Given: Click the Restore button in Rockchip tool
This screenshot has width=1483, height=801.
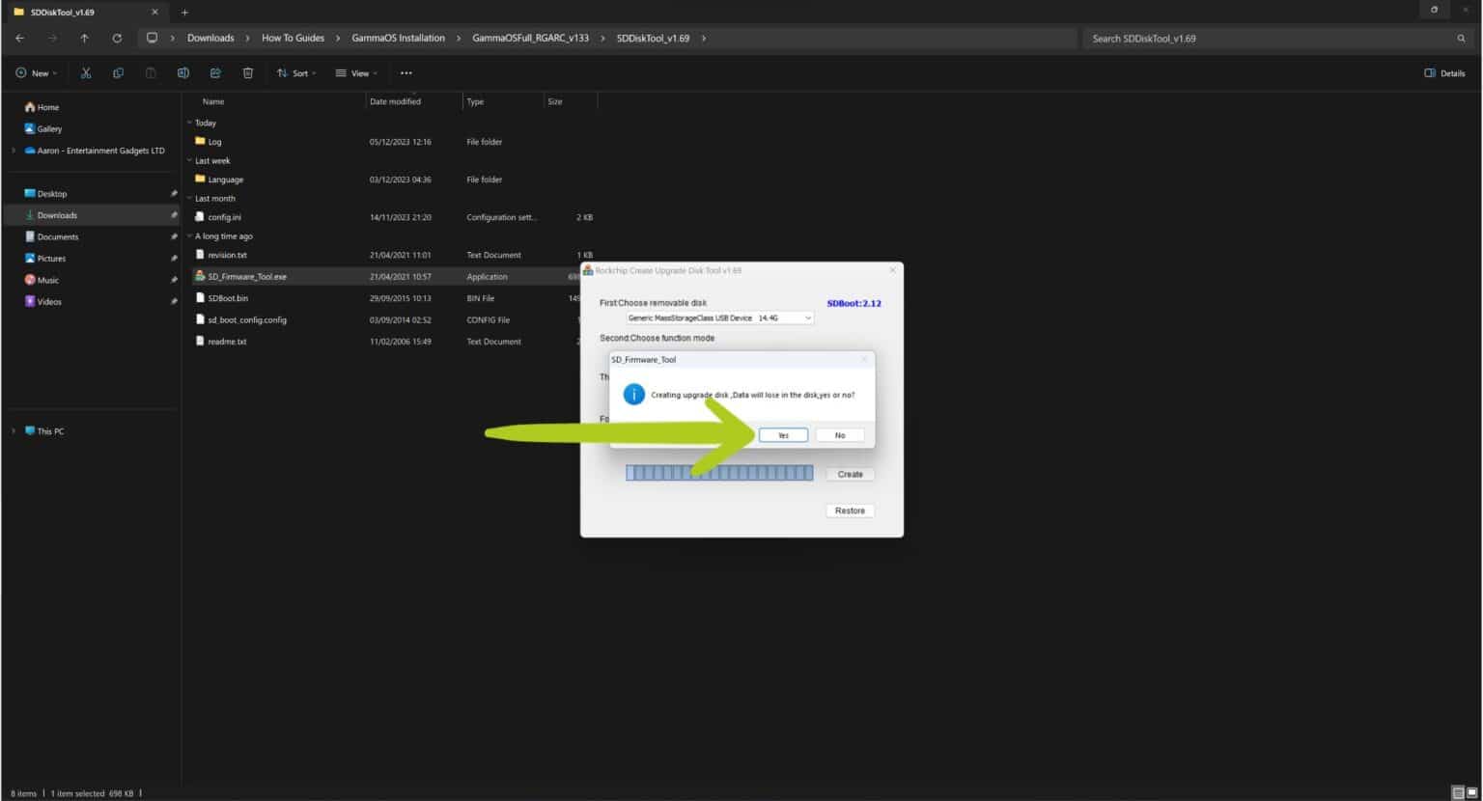Looking at the screenshot, I should pyautogui.click(x=849, y=510).
